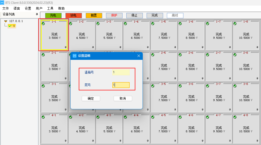Click the green 充电 status legend

coord(53,15)
